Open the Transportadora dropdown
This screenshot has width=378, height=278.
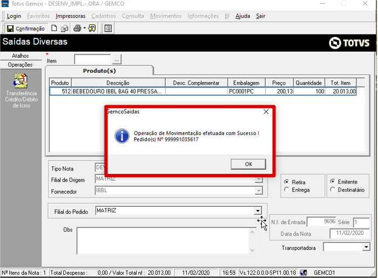tap(366, 247)
